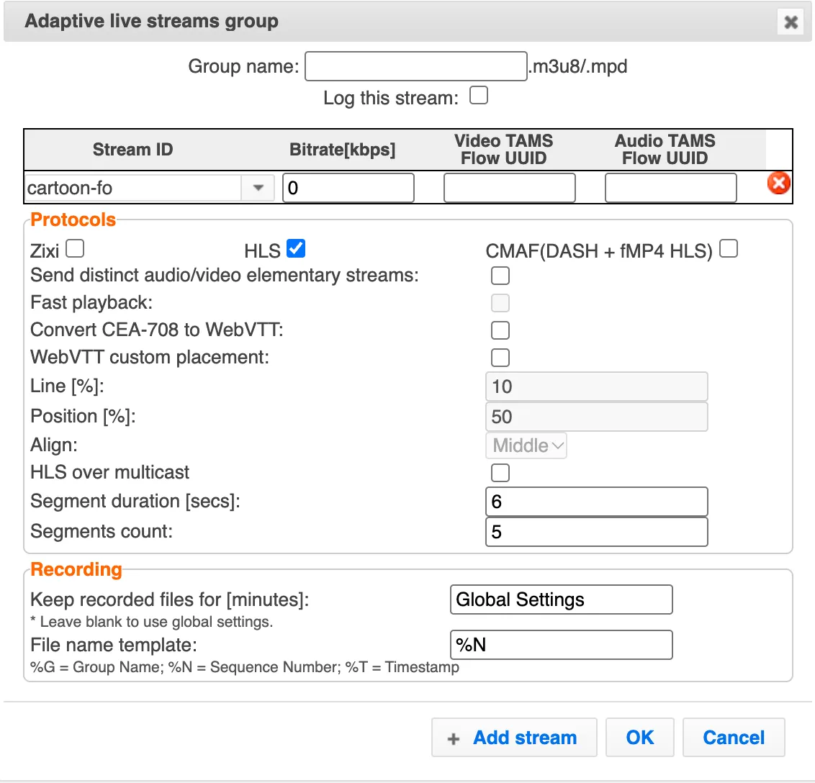This screenshot has width=815, height=783.
Task: Click the Line [%] value field
Action: point(597,386)
